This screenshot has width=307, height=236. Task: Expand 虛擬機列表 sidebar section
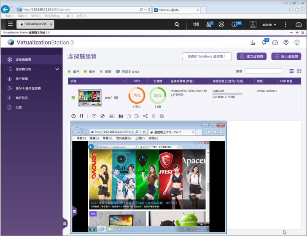(x=57, y=69)
